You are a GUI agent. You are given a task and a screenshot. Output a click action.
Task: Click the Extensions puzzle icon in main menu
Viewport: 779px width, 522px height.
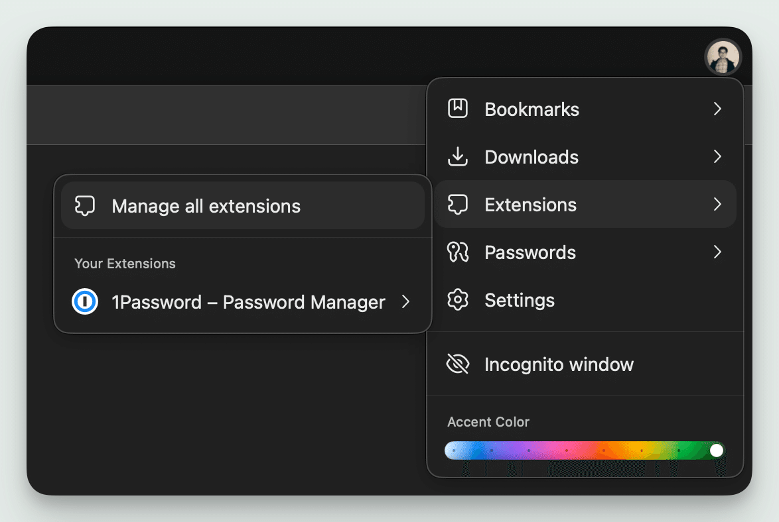click(x=458, y=205)
